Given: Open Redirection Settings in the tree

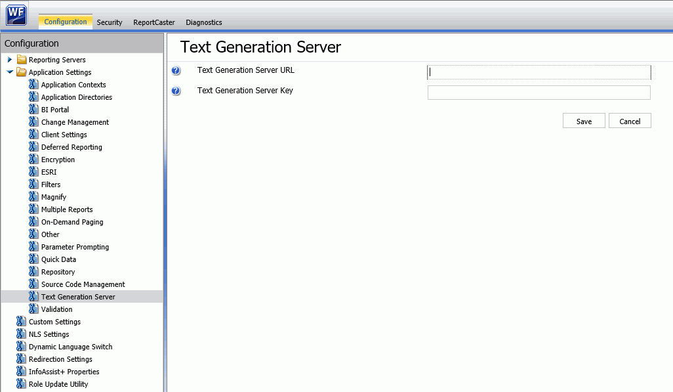Looking at the screenshot, I should (60, 359).
